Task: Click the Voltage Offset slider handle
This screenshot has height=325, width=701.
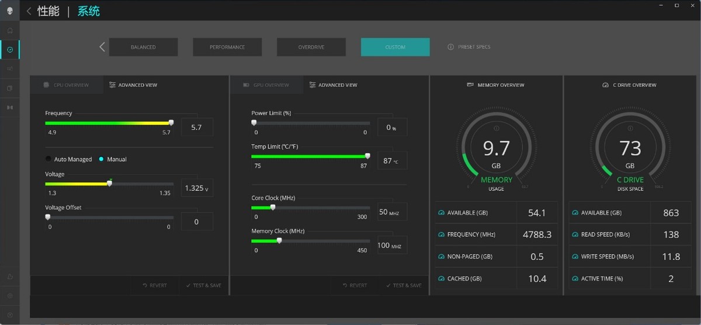Action: click(48, 217)
